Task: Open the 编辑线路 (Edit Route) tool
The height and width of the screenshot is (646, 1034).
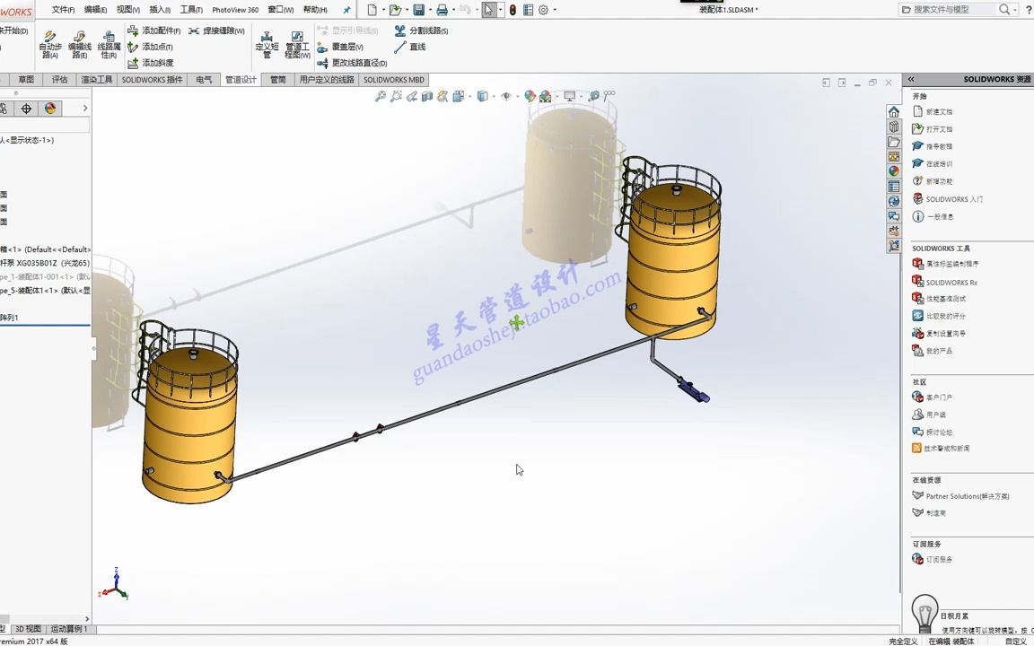Action: pos(81,43)
